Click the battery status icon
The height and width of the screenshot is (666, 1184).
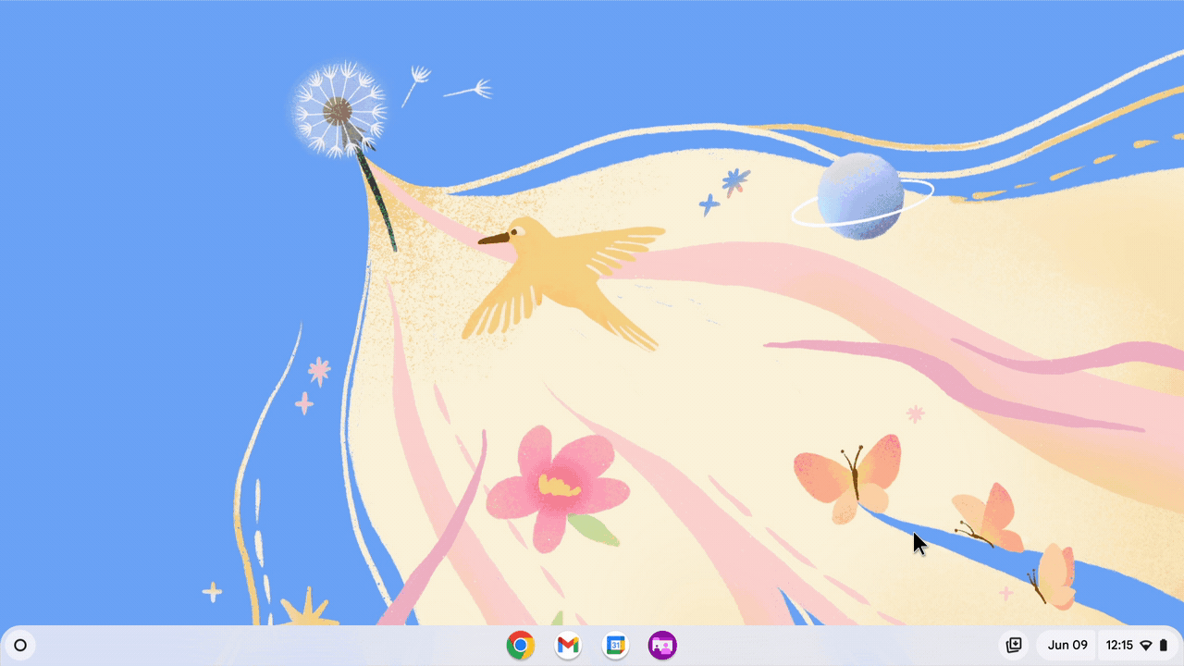pyautogui.click(x=1164, y=646)
